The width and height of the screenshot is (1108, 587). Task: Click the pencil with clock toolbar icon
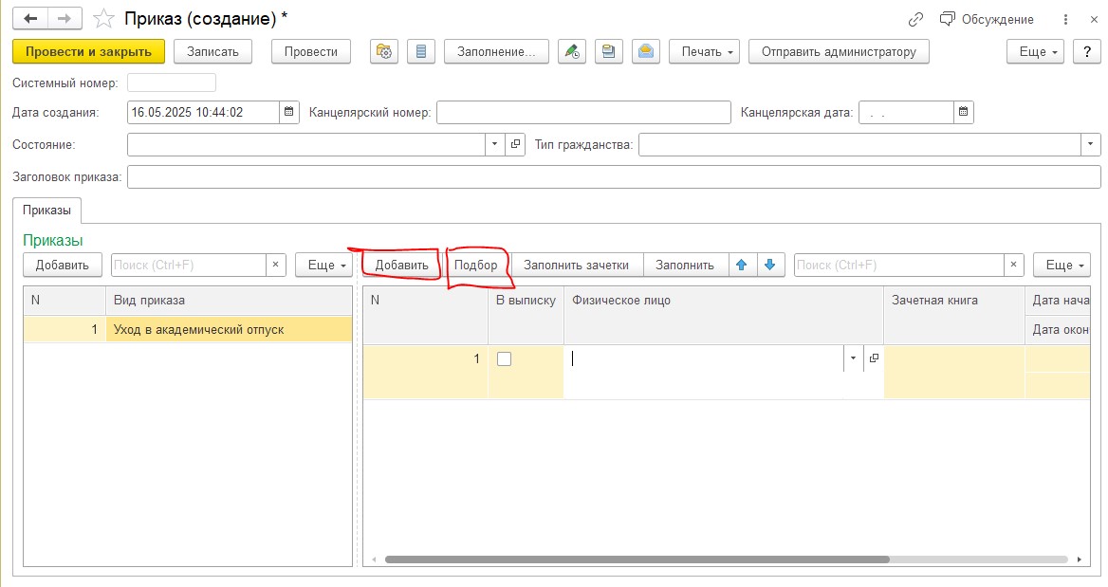click(572, 51)
